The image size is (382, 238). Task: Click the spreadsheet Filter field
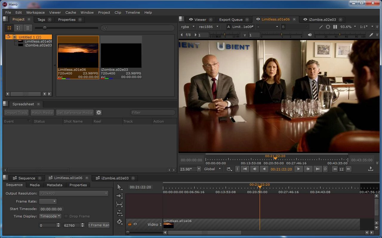153,112
